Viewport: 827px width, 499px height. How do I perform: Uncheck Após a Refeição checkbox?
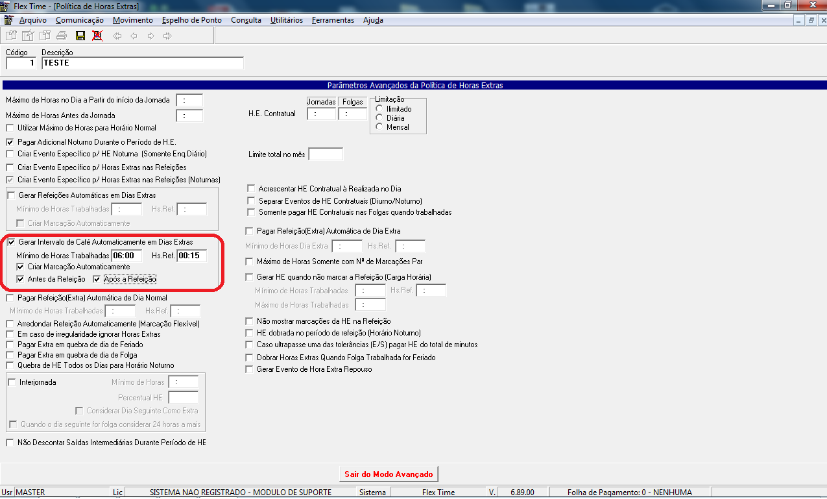97,279
